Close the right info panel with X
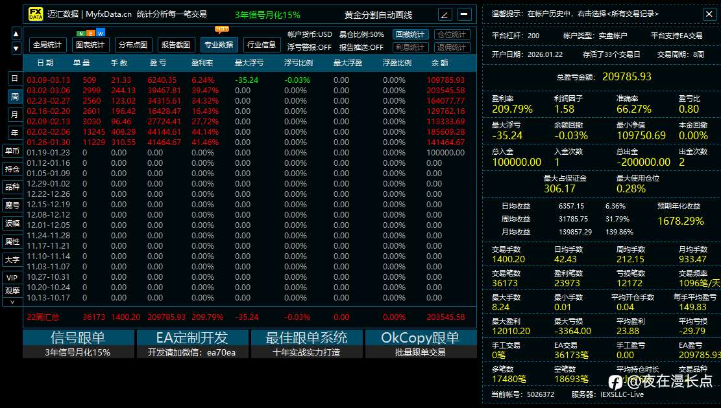 tap(709, 14)
